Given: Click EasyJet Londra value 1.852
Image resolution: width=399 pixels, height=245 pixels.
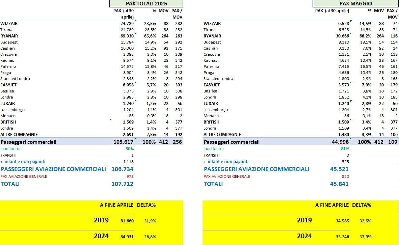Looking at the screenshot, I should 344,97.
